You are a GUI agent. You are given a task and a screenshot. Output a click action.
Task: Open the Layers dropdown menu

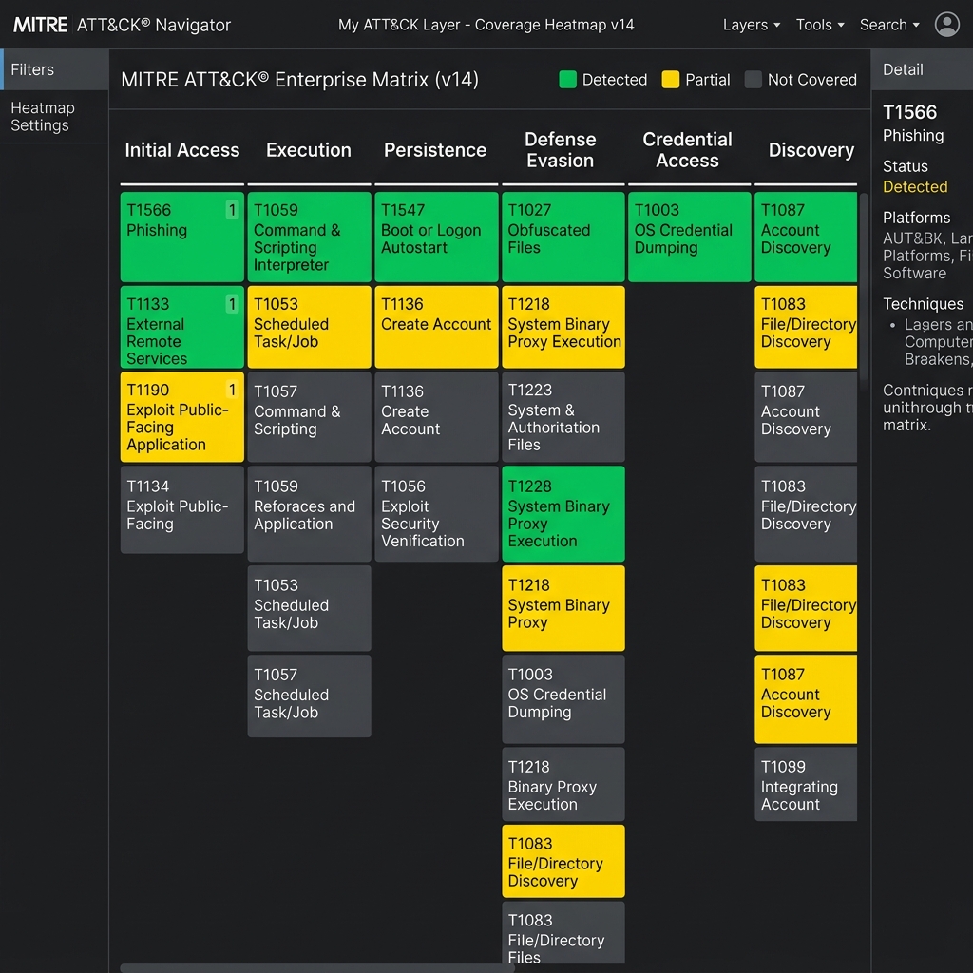tap(752, 25)
